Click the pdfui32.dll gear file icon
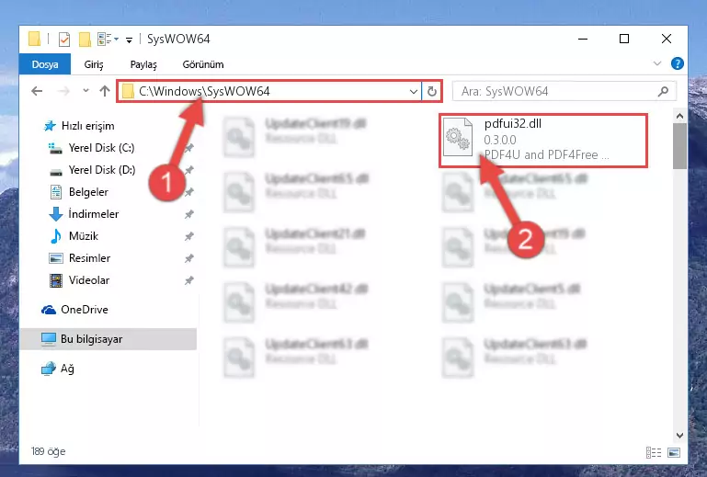This screenshot has width=707, height=477. [458, 137]
